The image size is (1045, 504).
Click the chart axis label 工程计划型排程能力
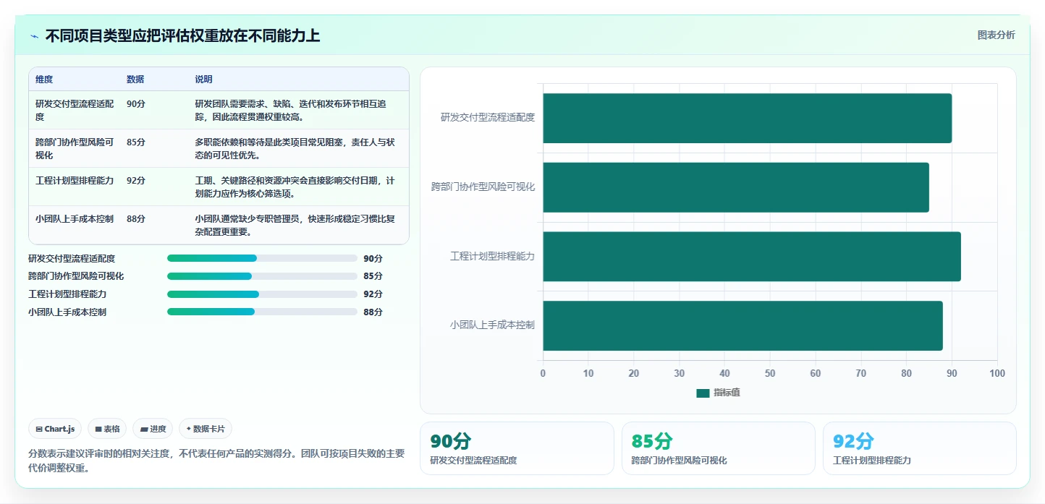click(492, 257)
